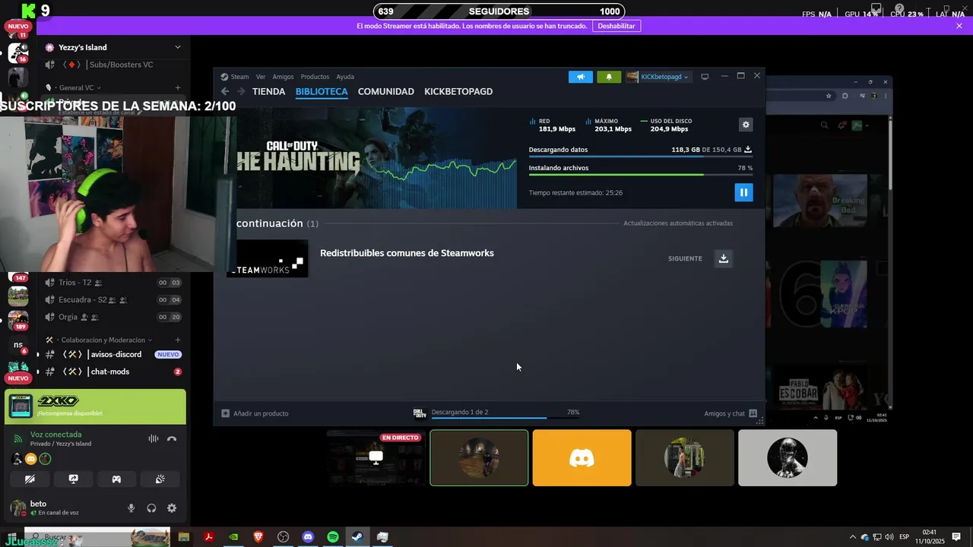The height and width of the screenshot is (547, 973).
Task: Dismiss the streamer mode banner
Action: coord(959,26)
